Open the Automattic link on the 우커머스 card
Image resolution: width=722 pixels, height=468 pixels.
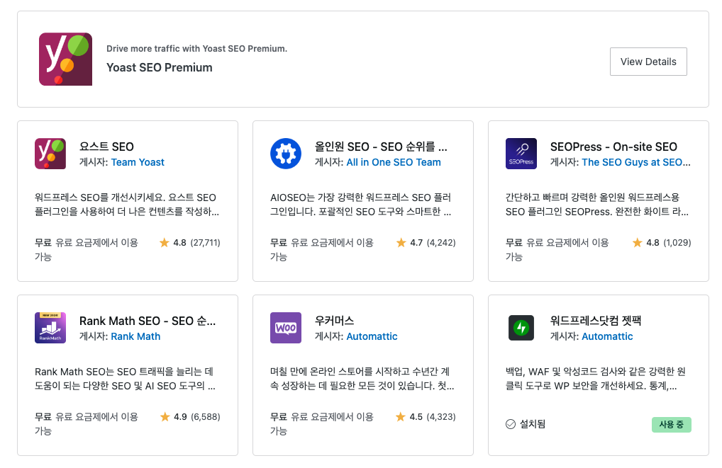(x=372, y=336)
